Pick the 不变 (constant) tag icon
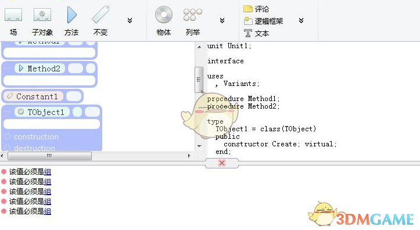The height and width of the screenshot is (230, 420). pos(100,15)
